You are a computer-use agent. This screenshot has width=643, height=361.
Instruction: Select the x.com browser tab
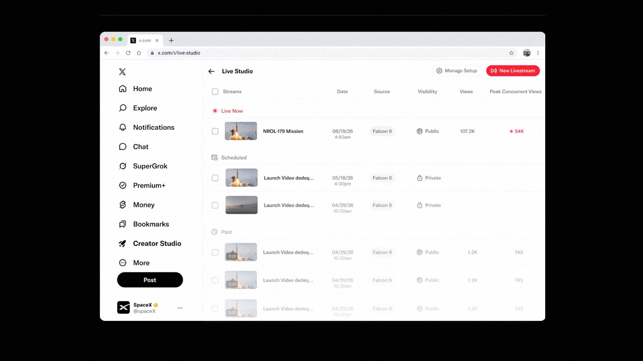click(x=145, y=40)
